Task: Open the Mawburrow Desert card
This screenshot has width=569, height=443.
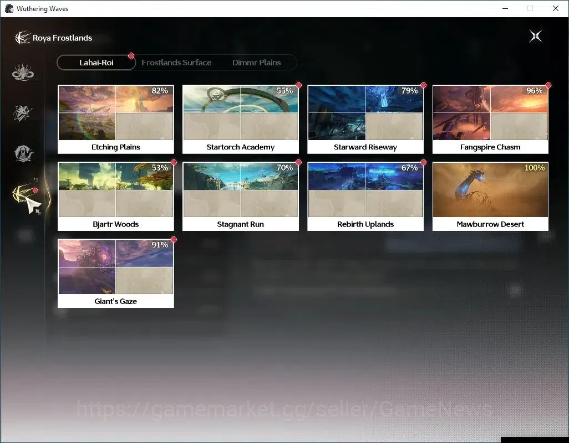Action: (490, 197)
